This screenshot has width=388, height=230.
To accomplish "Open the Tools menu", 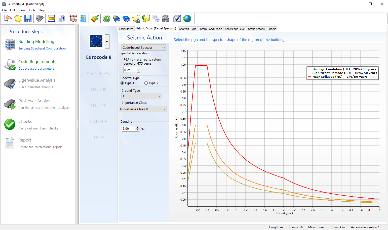I will 32,10.
